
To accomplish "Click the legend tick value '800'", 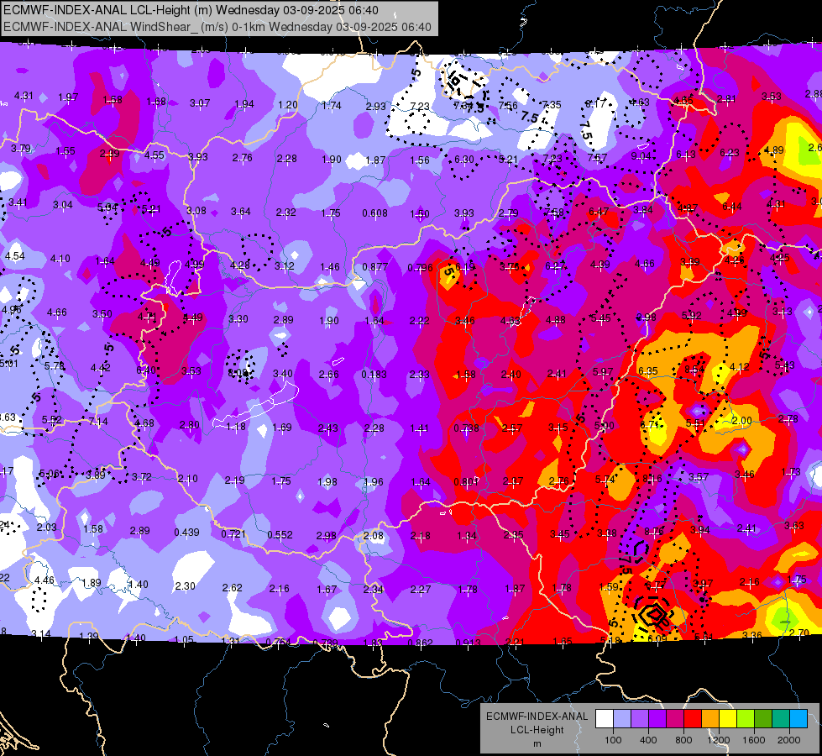I will point(683,740).
